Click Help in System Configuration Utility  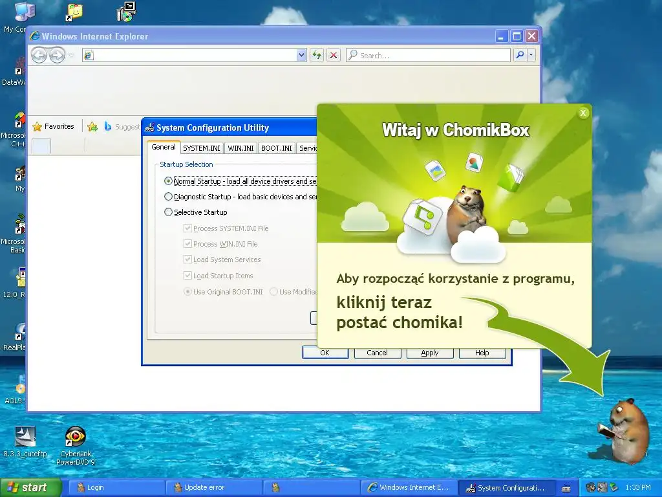click(482, 353)
